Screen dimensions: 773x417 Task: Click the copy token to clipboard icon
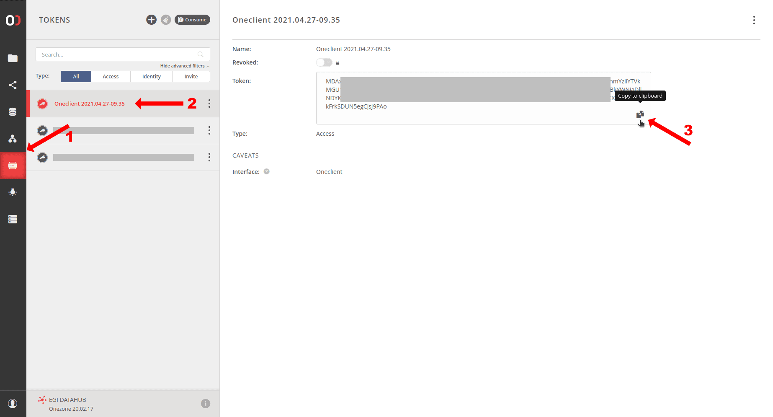click(640, 114)
